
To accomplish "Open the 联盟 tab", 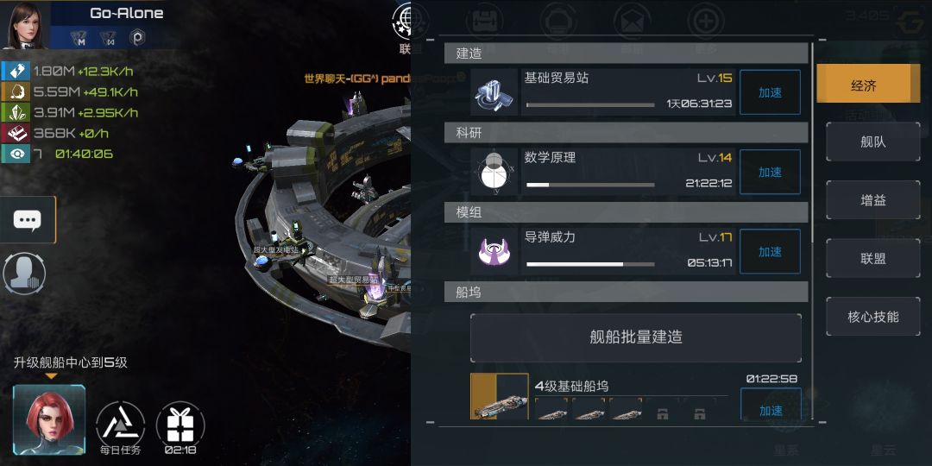I will coord(872,259).
